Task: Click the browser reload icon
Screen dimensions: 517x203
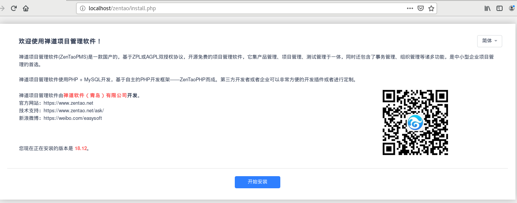Action: (x=14, y=8)
